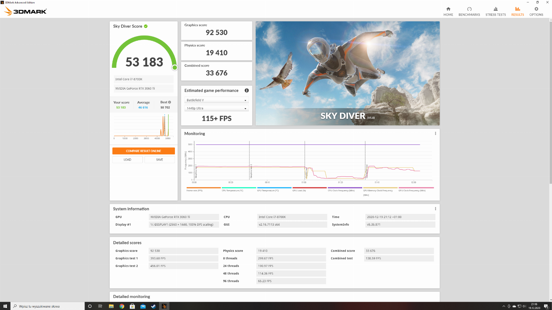Open the Mail app from the taskbar
This screenshot has width=552, height=310.
pos(143,306)
